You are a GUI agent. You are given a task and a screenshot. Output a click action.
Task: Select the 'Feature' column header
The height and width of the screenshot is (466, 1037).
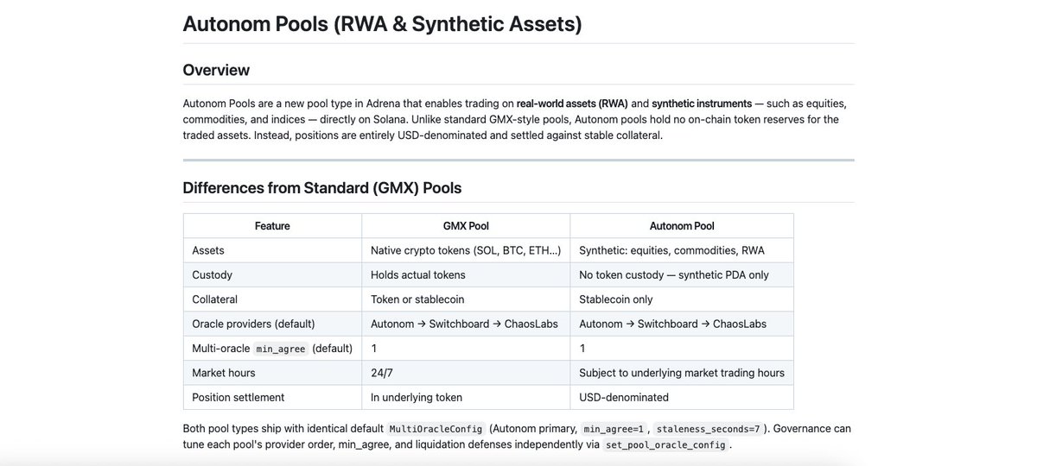click(272, 226)
